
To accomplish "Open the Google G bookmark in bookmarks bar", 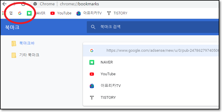I will tap(20, 13).
